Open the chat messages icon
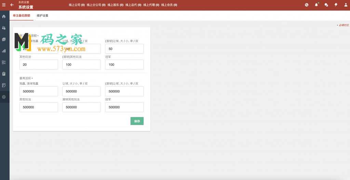Image resolution: width=350 pixels, height=180 pixels. tap(326, 5)
